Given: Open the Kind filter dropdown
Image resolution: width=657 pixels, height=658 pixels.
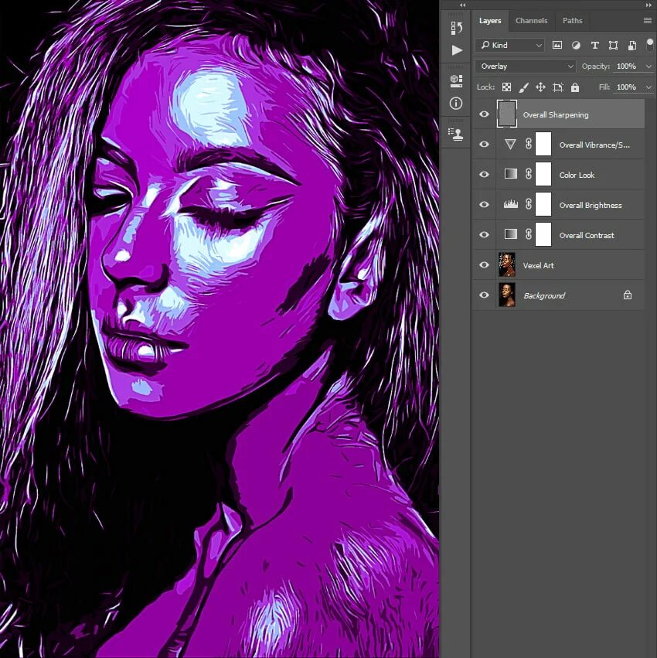Looking at the screenshot, I should point(509,45).
